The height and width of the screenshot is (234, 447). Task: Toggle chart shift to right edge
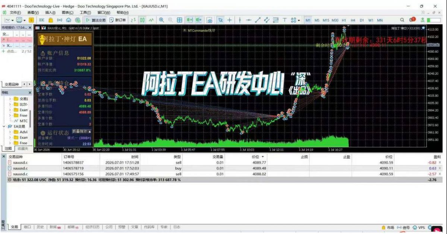(x=199, y=20)
